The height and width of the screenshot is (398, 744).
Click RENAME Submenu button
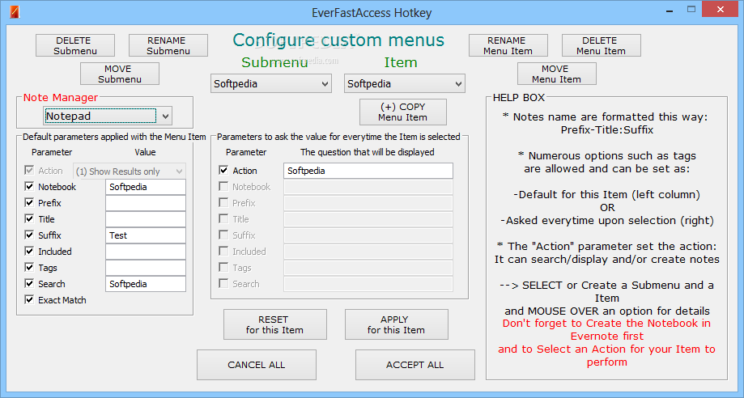point(168,45)
